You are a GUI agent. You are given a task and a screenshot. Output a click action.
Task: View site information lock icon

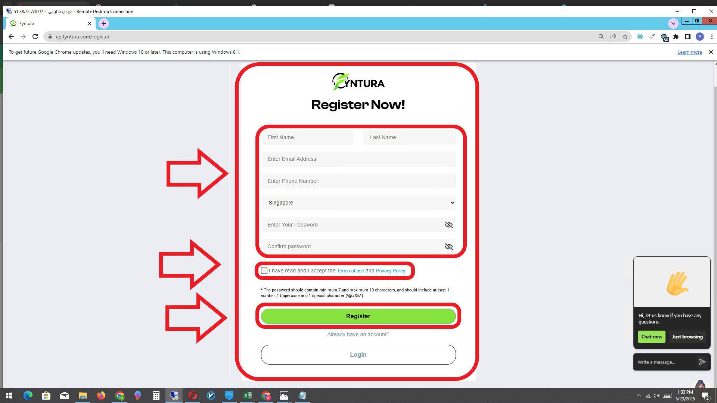point(50,37)
